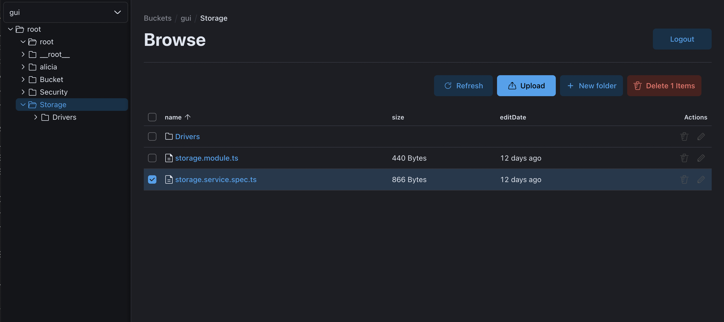Image resolution: width=724 pixels, height=322 pixels.
Task: Expand the alicia folder in the tree
Action: click(x=23, y=67)
